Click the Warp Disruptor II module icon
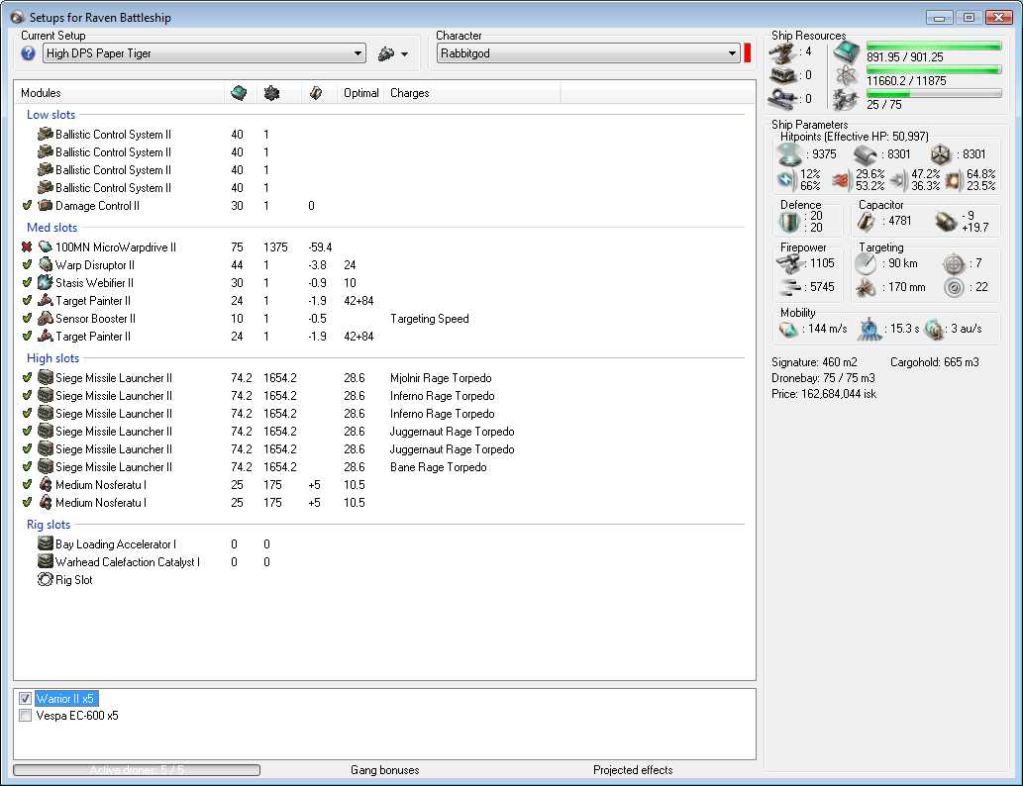This screenshot has width=1023, height=786. (x=45, y=265)
